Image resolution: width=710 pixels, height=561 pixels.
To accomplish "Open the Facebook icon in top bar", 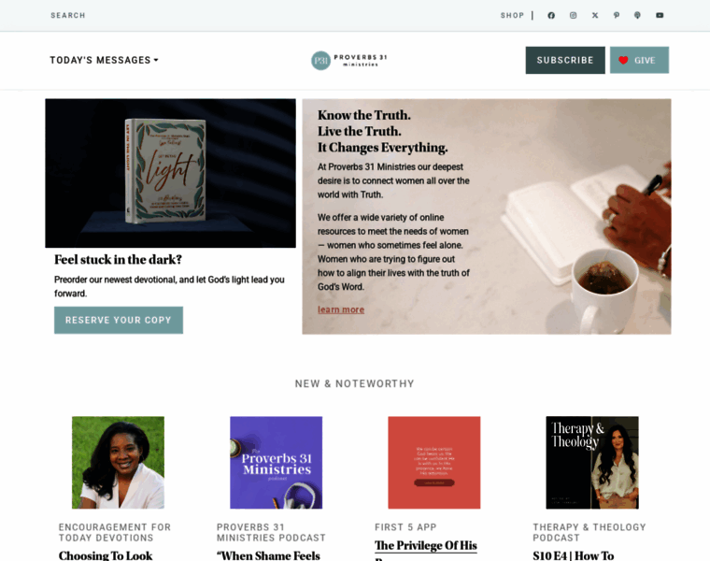I will pos(551,15).
